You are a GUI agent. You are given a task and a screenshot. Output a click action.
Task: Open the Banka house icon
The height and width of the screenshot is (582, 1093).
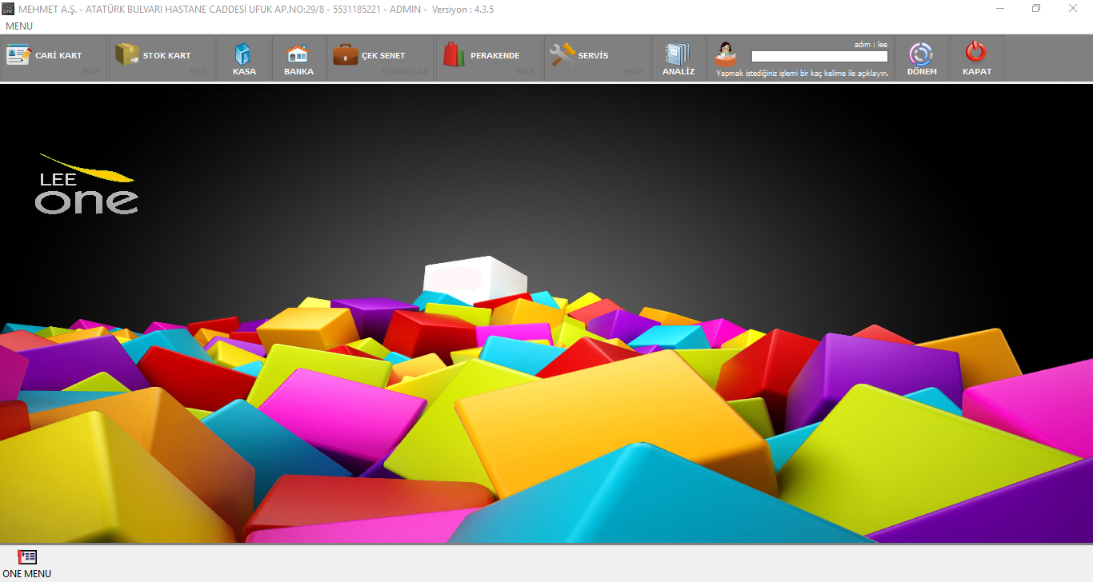click(x=298, y=54)
